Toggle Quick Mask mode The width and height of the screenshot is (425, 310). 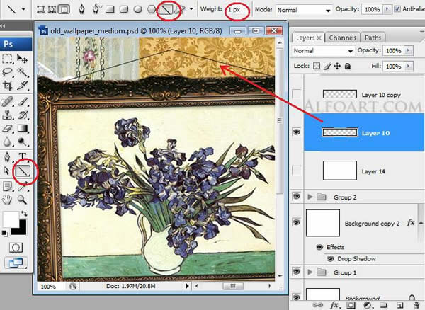(x=16, y=248)
